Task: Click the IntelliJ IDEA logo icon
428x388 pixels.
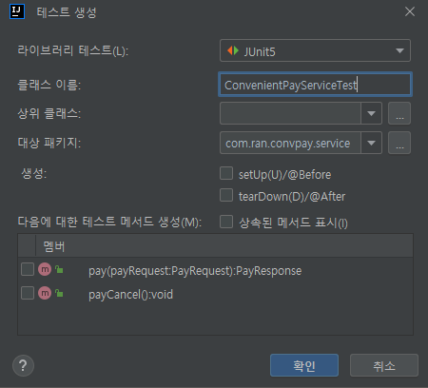Action: [x=17, y=11]
